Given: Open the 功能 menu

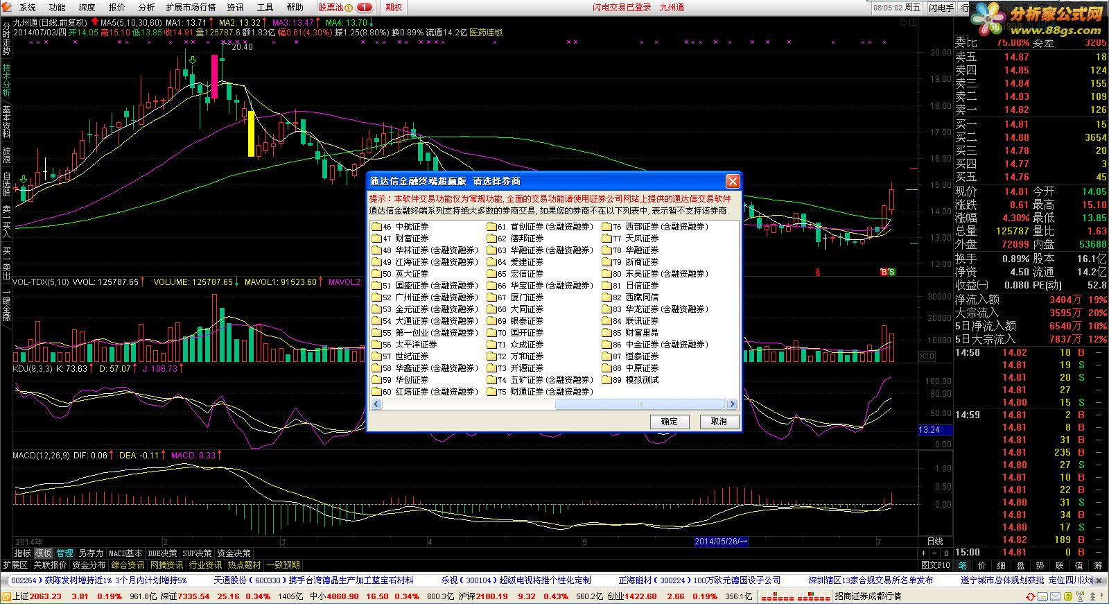Looking at the screenshot, I should click(58, 8).
